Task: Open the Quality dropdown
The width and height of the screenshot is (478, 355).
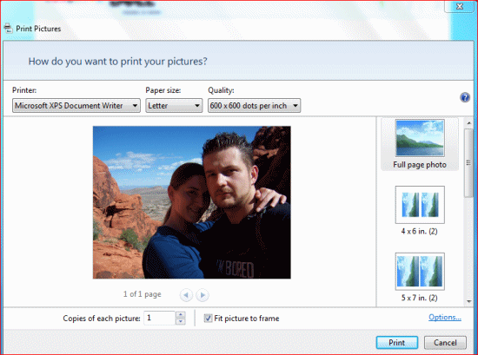Action: 255,105
